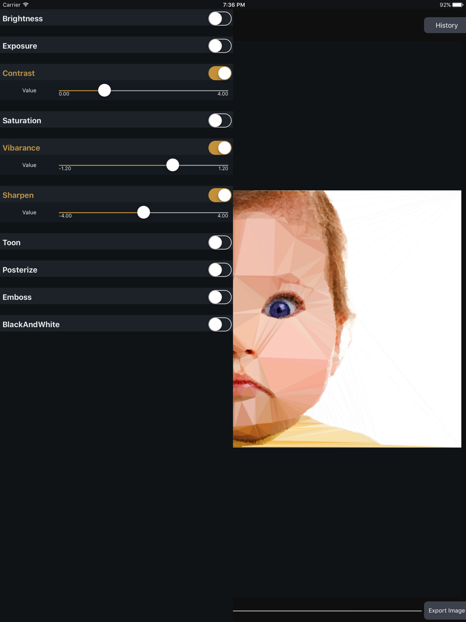Disable the Contrast toggle

220,73
